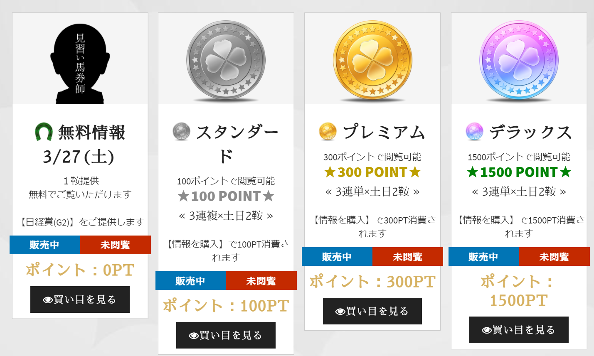This screenshot has height=356, width=594.
Task: Click 買い目を見る button in Deluxe card
Action: 519,330
